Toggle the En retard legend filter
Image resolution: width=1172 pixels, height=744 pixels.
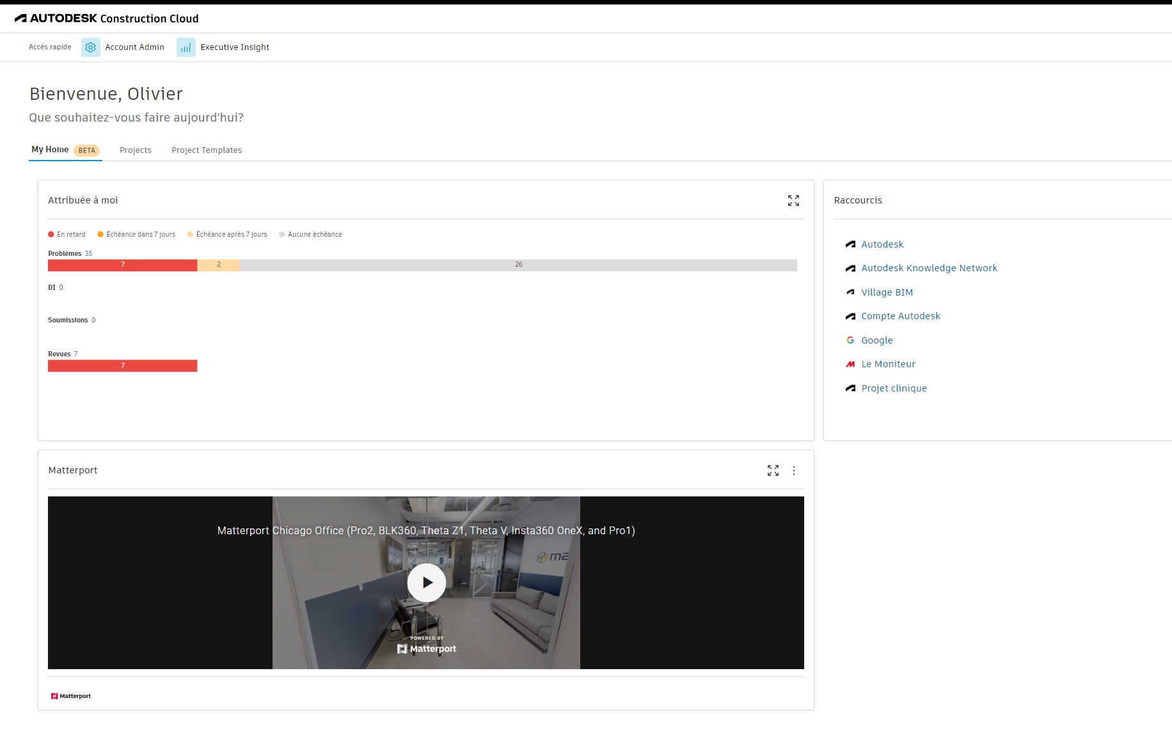(x=67, y=234)
